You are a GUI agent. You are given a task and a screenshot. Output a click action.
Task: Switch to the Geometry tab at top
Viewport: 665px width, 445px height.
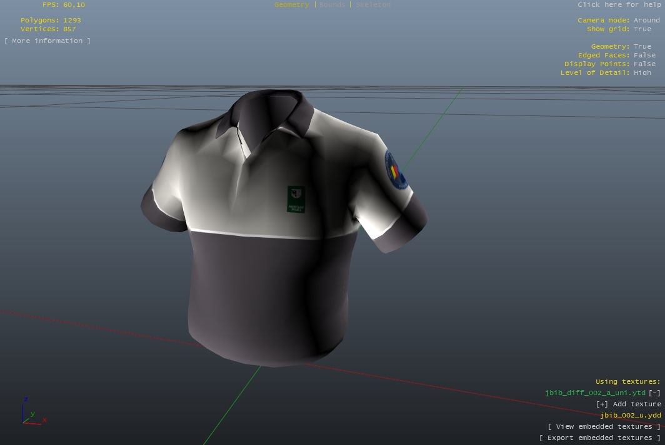tap(291, 5)
